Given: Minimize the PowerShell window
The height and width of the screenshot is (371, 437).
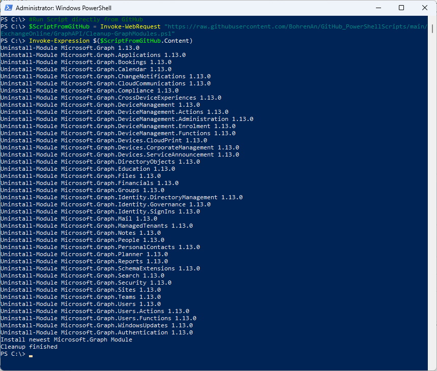Looking at the screenshot, I should click(378, 8).
